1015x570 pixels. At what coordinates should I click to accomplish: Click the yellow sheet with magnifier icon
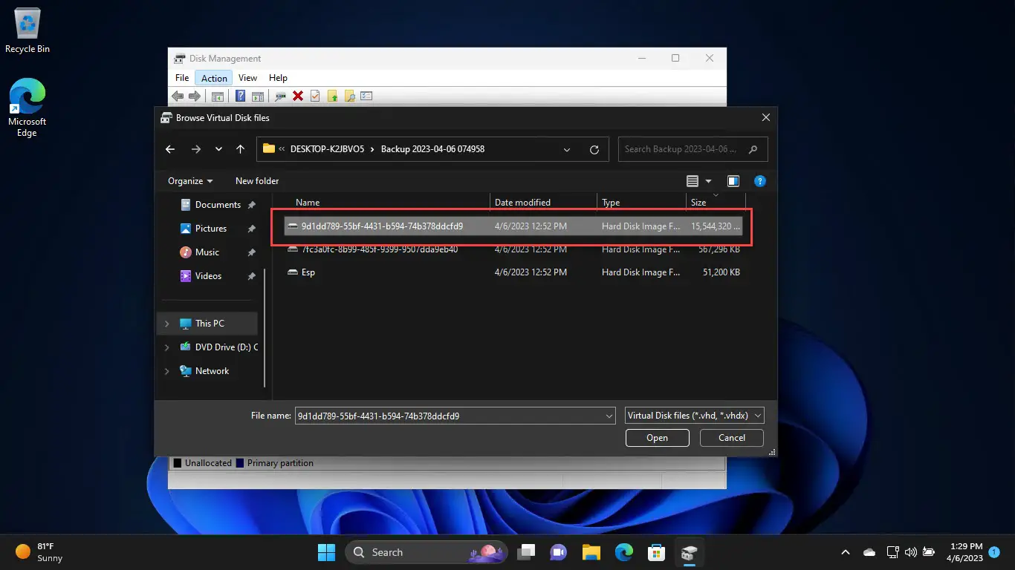349,96
